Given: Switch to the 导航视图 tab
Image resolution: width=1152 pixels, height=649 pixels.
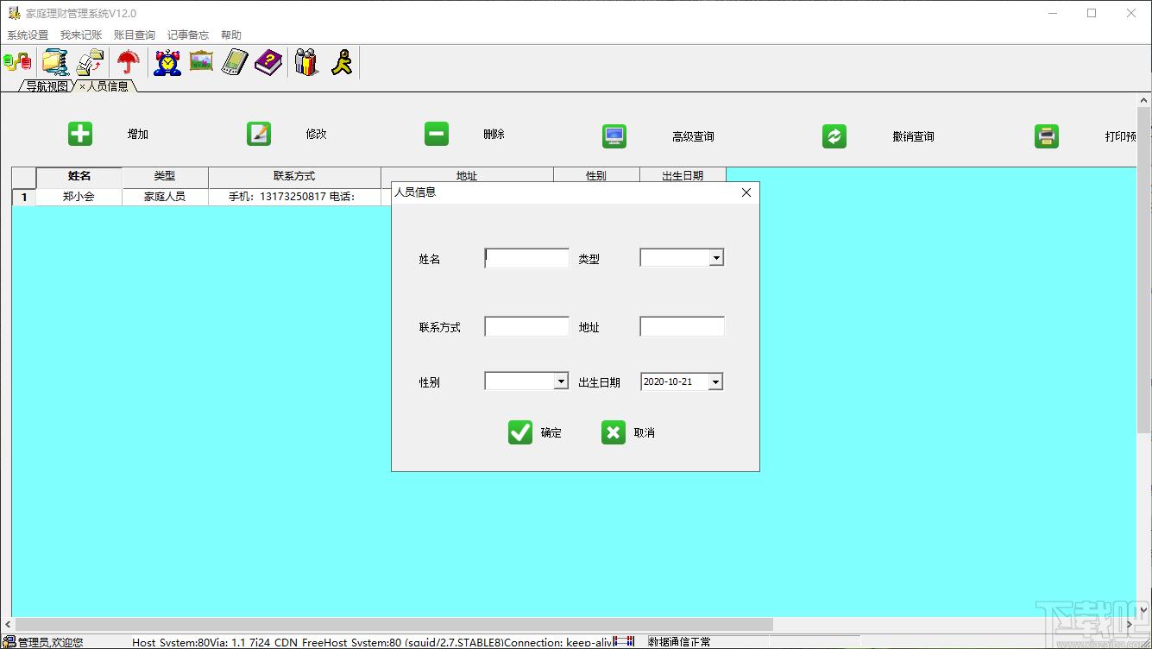Looking at the screenshot, I should [47, 86].
